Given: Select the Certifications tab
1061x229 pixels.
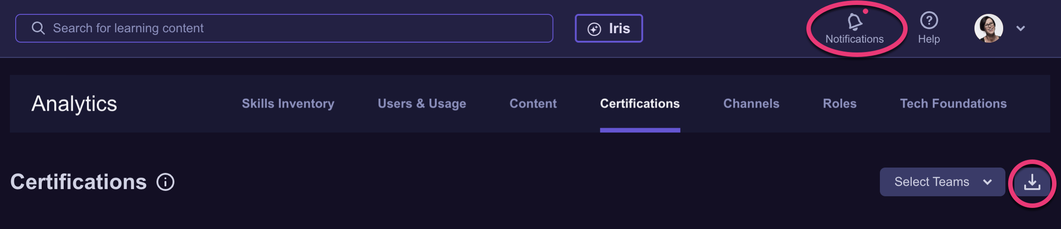Looking at the screenshot, I should [x=640, y=104].
